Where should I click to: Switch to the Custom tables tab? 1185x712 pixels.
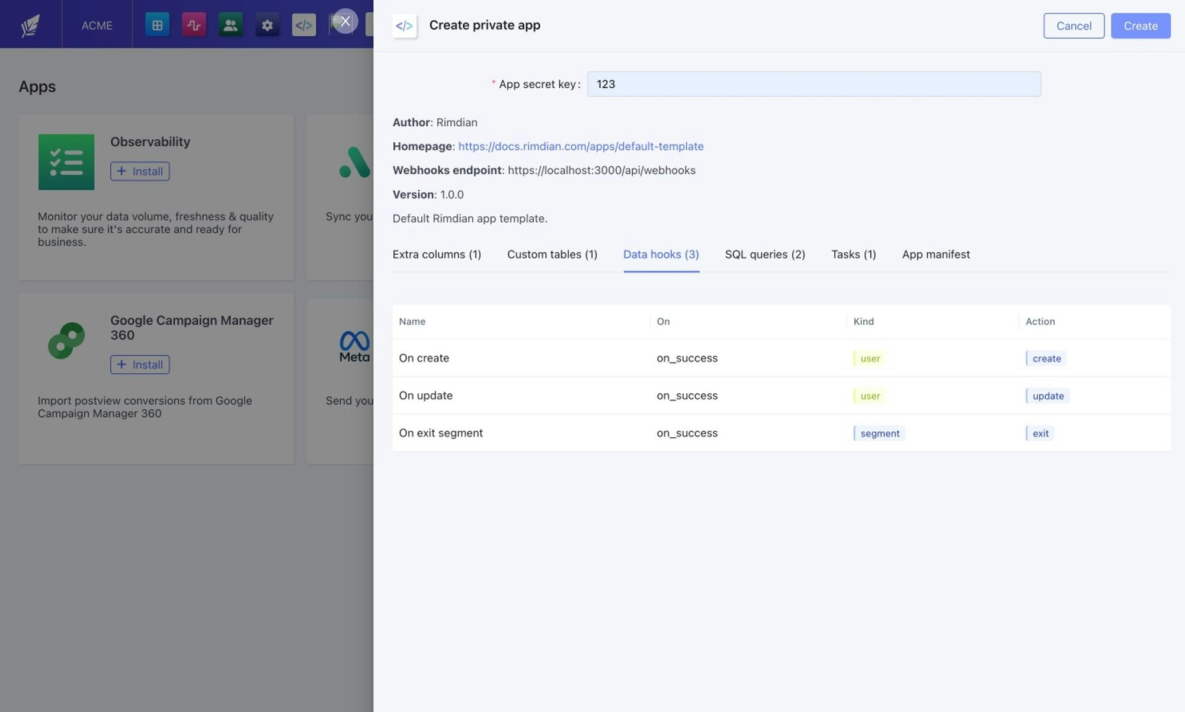tap(552, 254)
